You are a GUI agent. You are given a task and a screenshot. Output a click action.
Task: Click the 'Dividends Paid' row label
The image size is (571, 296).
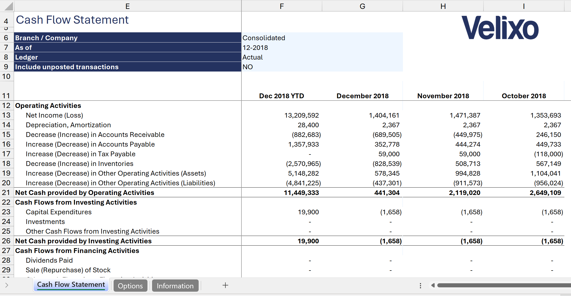(x=49, y=260)
